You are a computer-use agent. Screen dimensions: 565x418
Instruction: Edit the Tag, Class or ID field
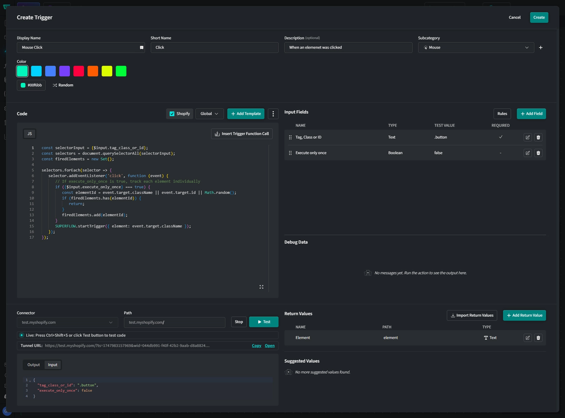click(x=527, y=137)
